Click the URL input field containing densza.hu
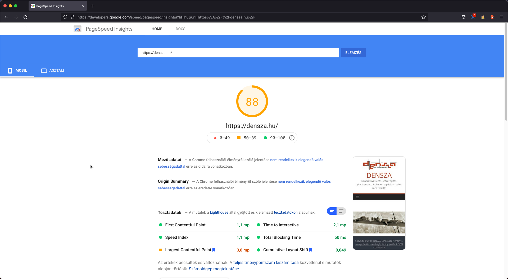This screenshot has width=508, height=279. pos(238,53)
